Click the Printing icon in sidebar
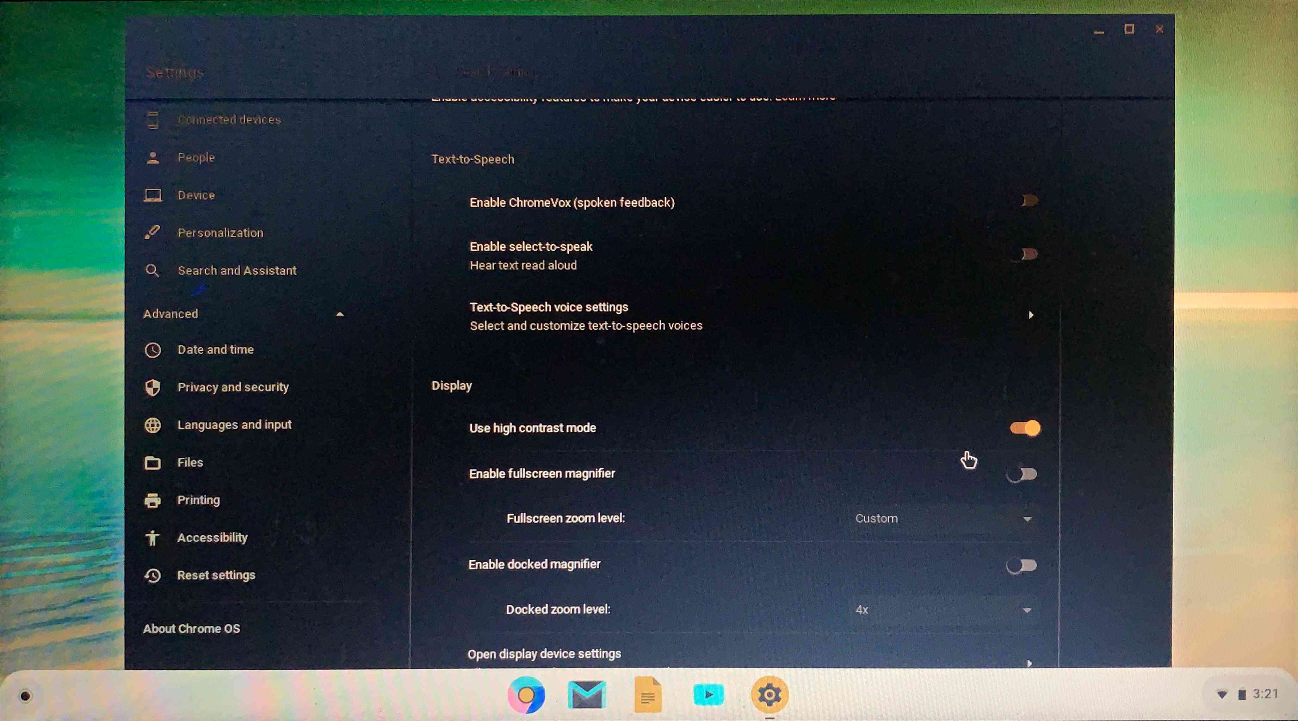This screenshot has width=1298, height=721. (152, 499)
